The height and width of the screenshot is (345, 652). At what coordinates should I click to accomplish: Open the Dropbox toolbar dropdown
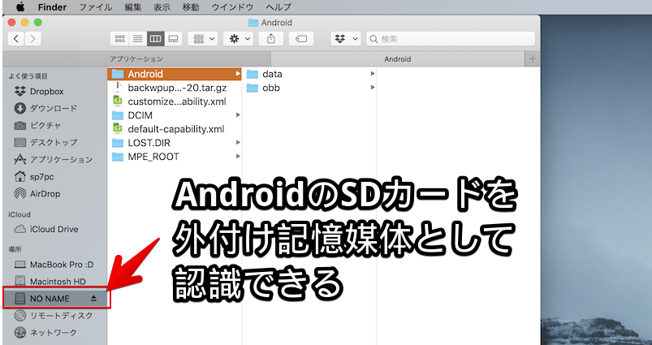345,38
